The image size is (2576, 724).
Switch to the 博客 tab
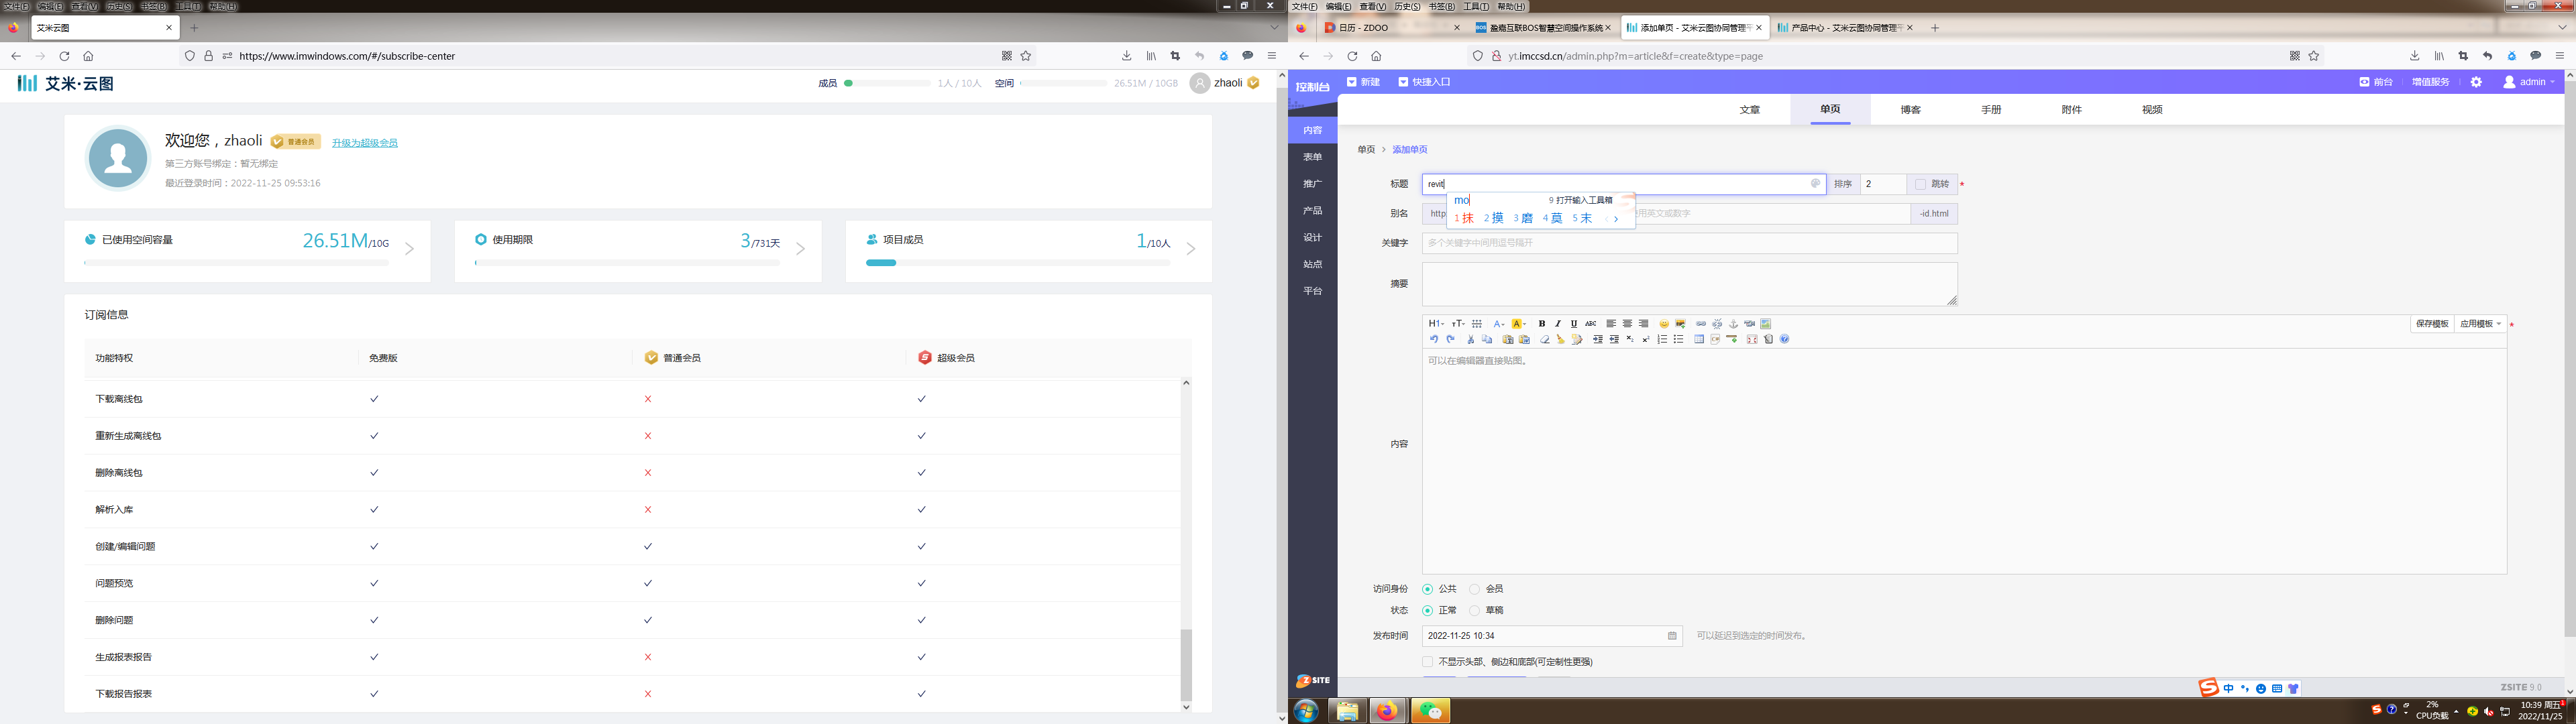point(1910,110)
